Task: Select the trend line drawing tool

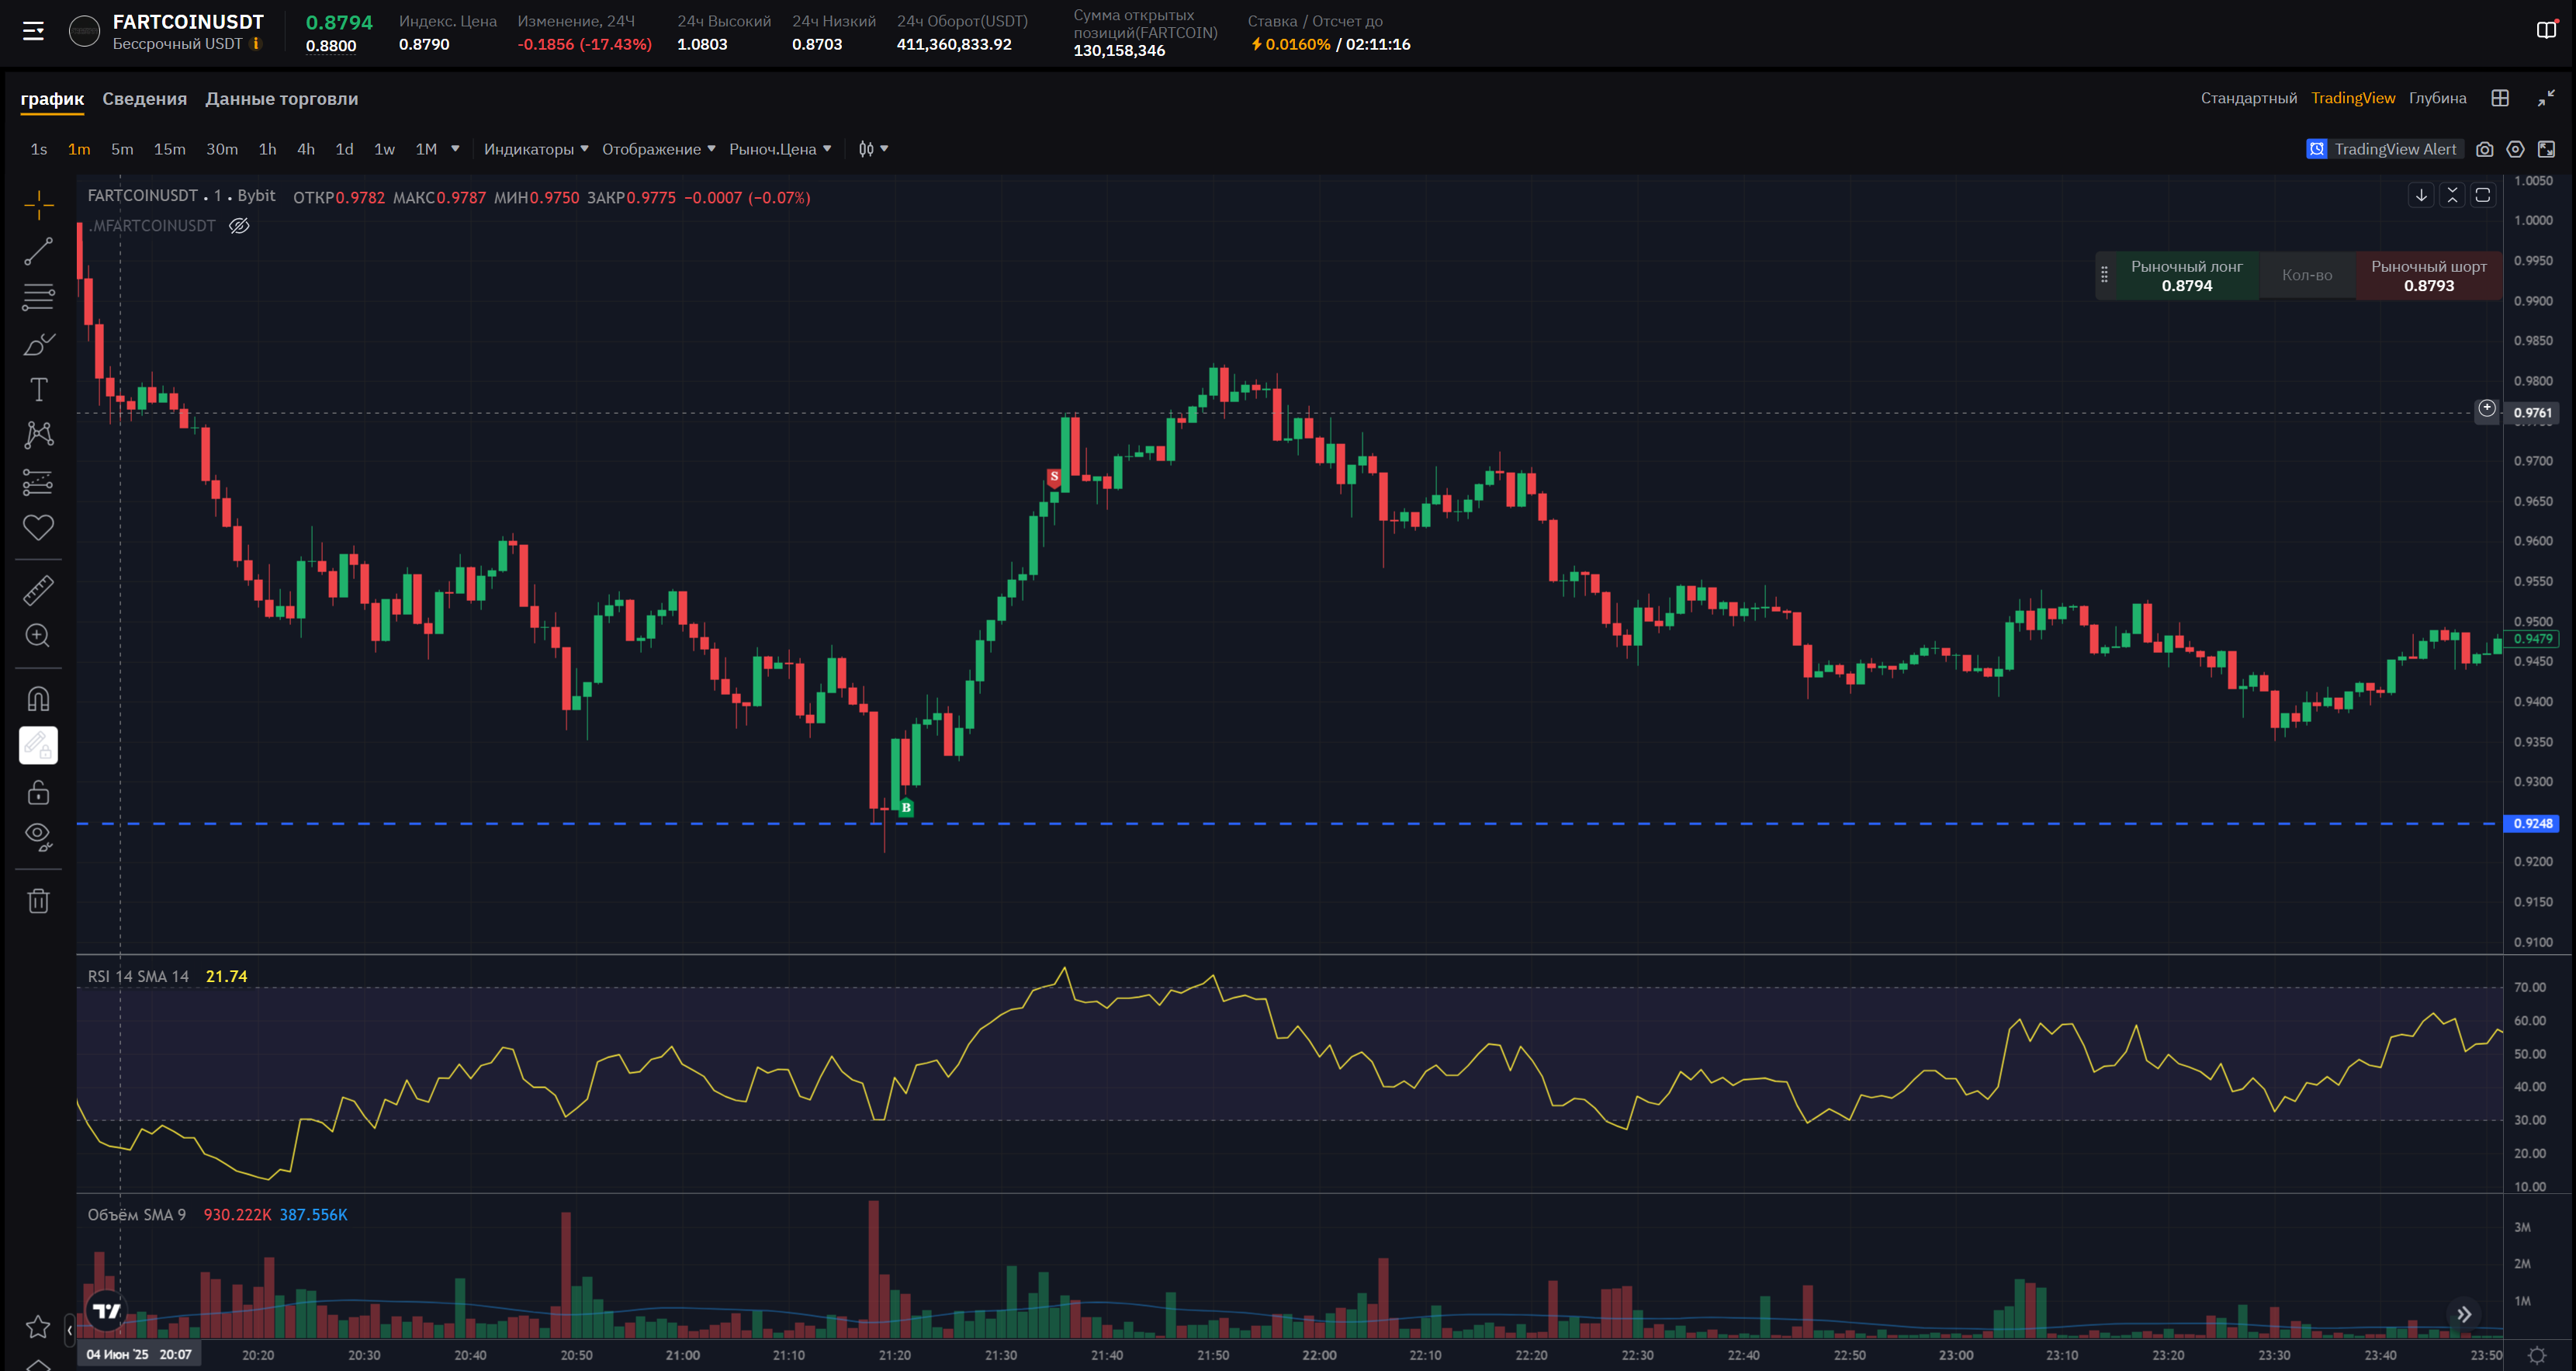Action: (x=38, y=252)
